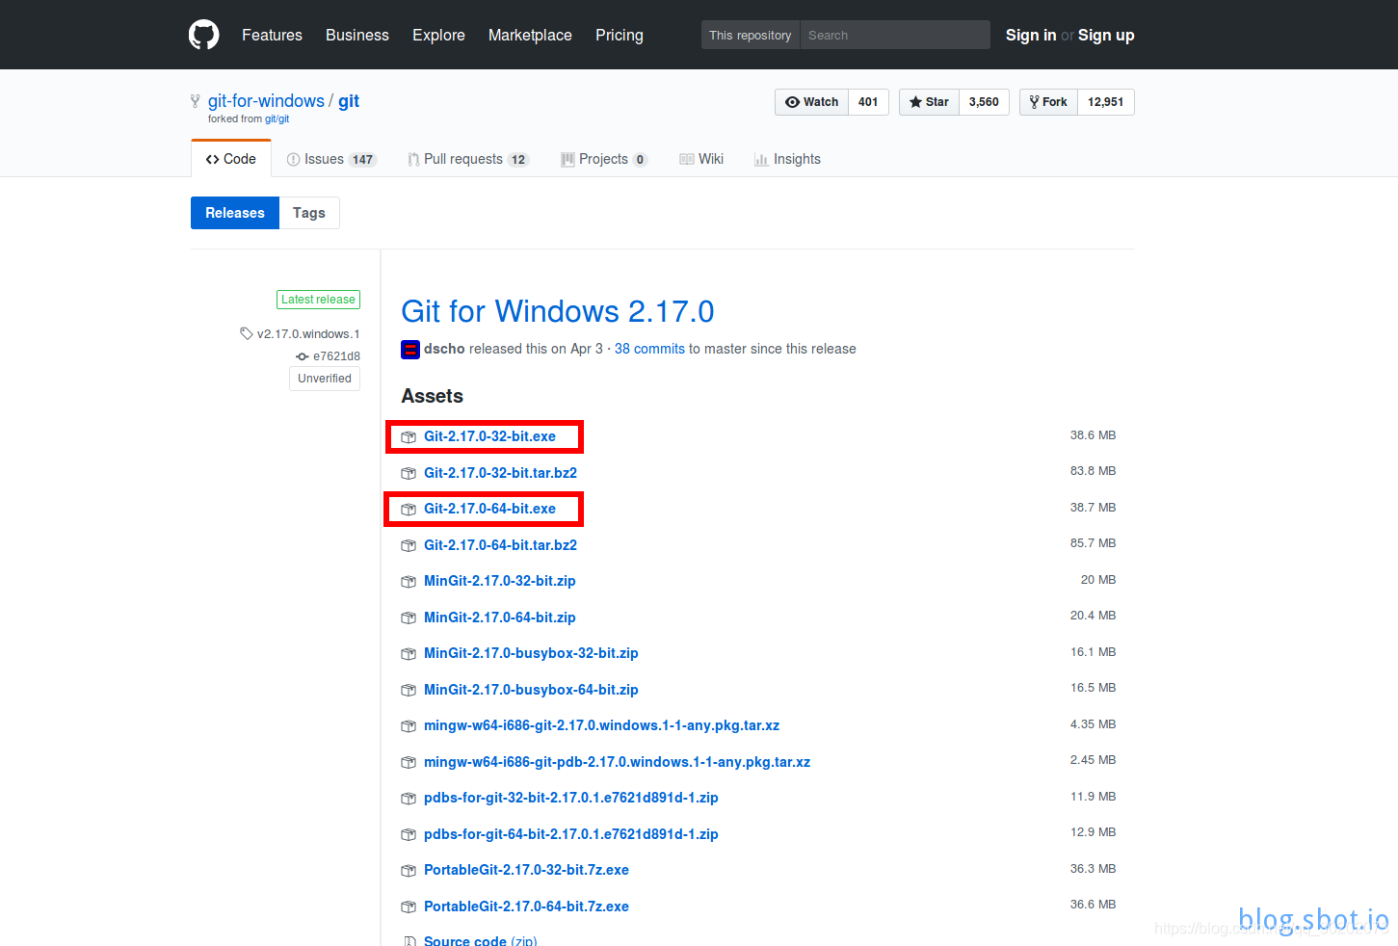Click package icon beside PortableGit-2.17.0-32-bit.7z.exe

pyautogui.click(x=409, y=871)
